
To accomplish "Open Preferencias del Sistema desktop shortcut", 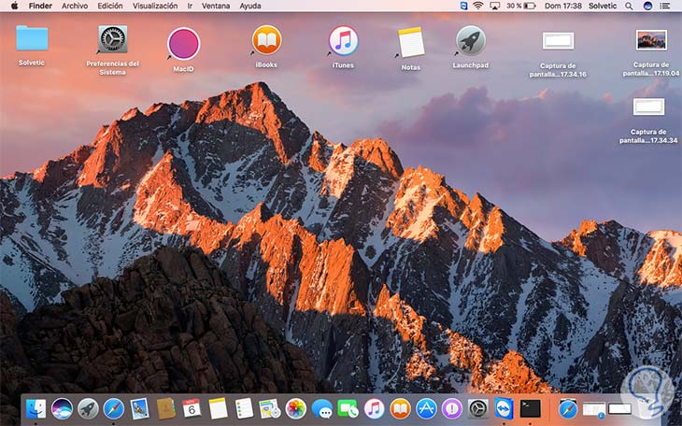I will (x=113, y=40).
